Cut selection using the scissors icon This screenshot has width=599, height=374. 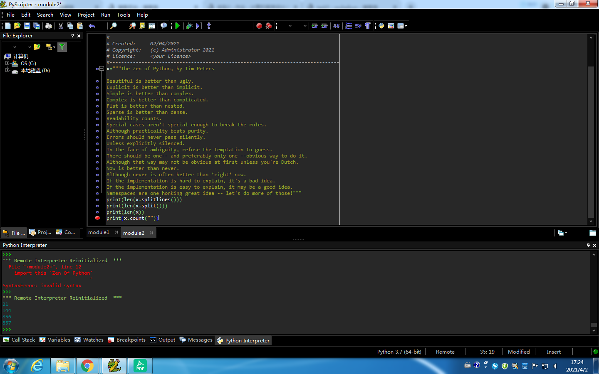pyautogui.click(x=61, y=26)
